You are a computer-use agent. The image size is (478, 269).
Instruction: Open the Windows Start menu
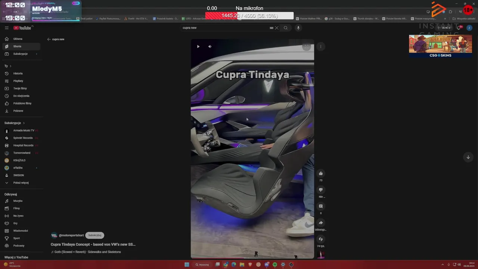click(x=187, y=265)
